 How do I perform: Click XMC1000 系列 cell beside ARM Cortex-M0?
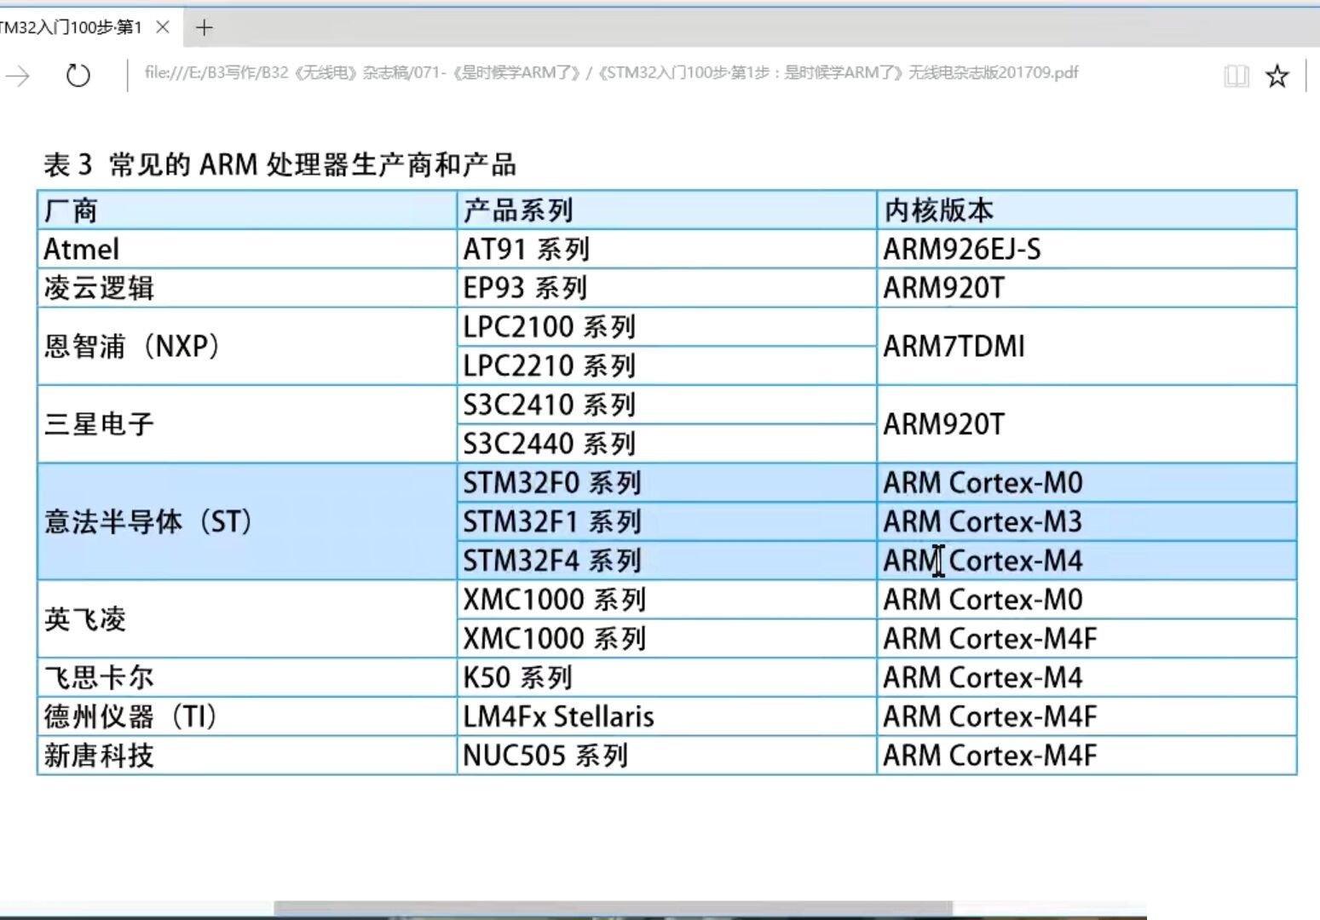coord(666,600)
